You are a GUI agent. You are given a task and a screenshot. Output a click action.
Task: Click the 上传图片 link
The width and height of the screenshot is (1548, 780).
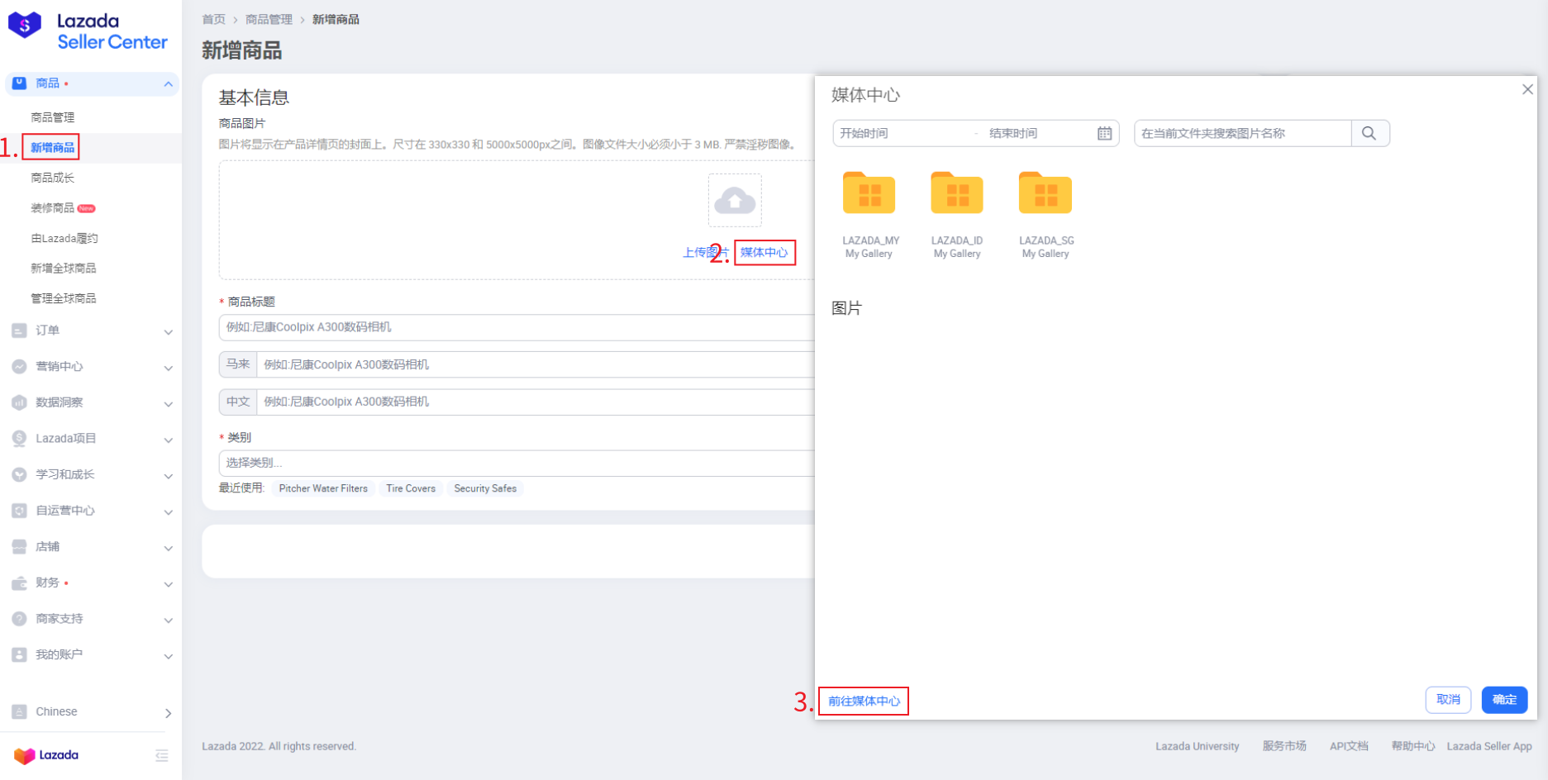point(705,252)
